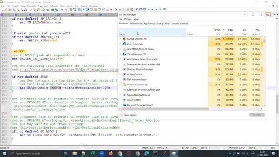This screenshot has height=157, width=279.
Task: Open Task Manager File menu
Action: [120, 19]
